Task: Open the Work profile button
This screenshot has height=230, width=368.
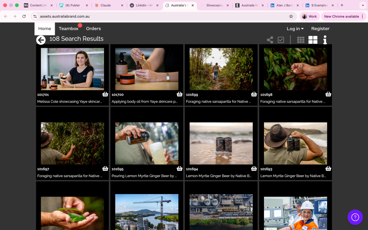Action: [x=309, y=16]
